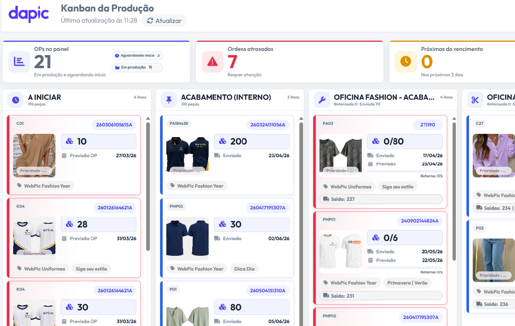Click the ACABAMENTO (INTERNO) column scrollbar

click(301, 224)
